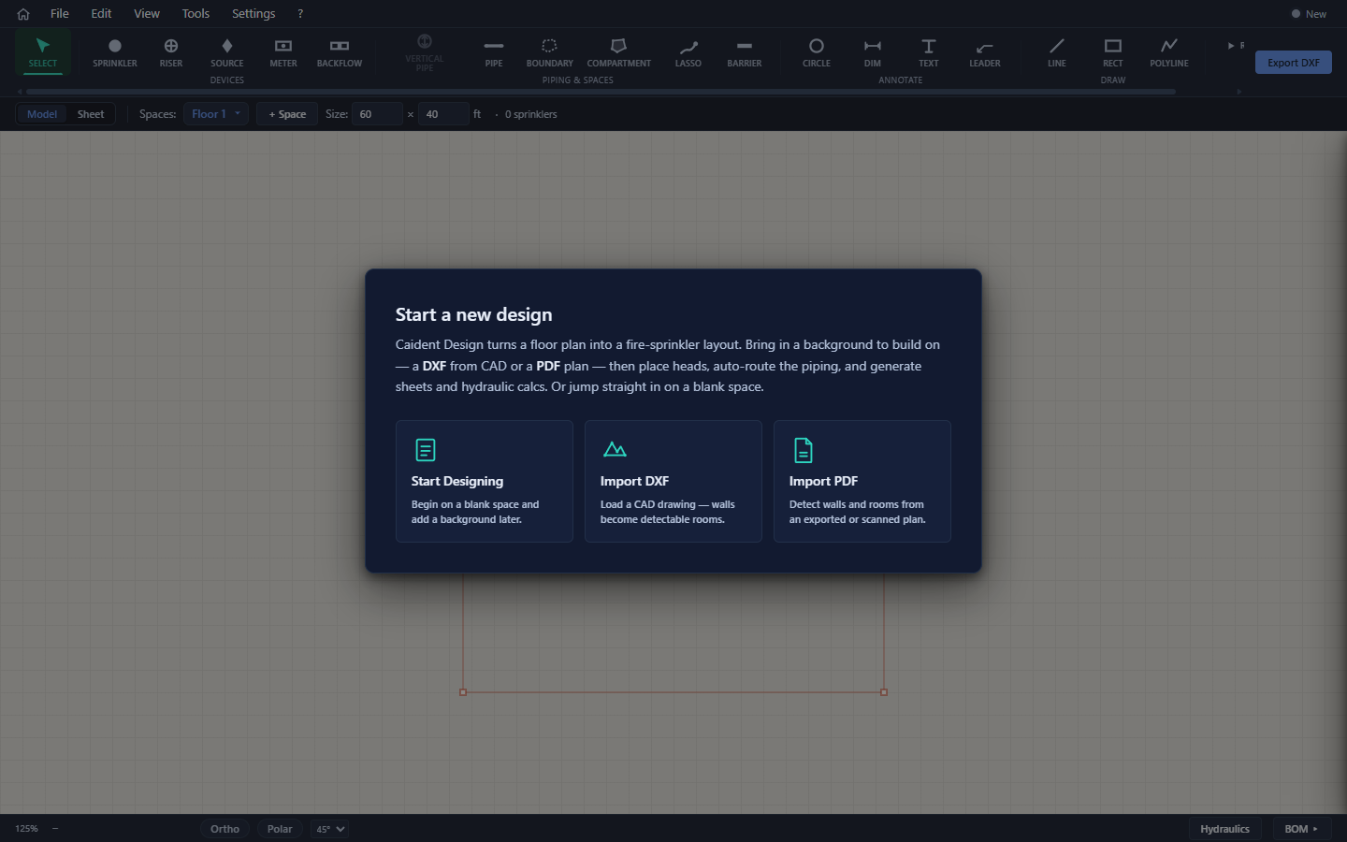Click the Import DXF mountain icon

(x=615, y=450)
